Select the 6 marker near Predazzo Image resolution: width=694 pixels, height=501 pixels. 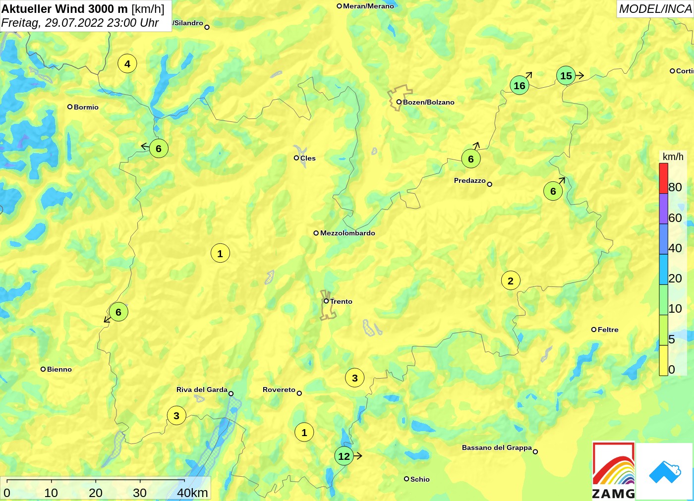pyautogui.click(x=471, y=159)
